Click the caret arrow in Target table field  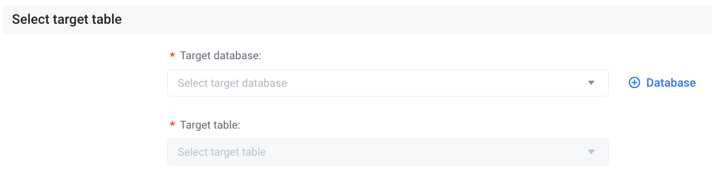click(x=591, y=152)
